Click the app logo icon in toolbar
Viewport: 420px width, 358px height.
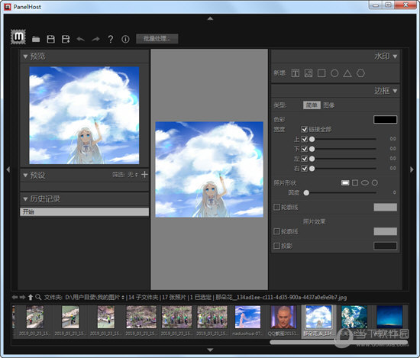point(18,37)
